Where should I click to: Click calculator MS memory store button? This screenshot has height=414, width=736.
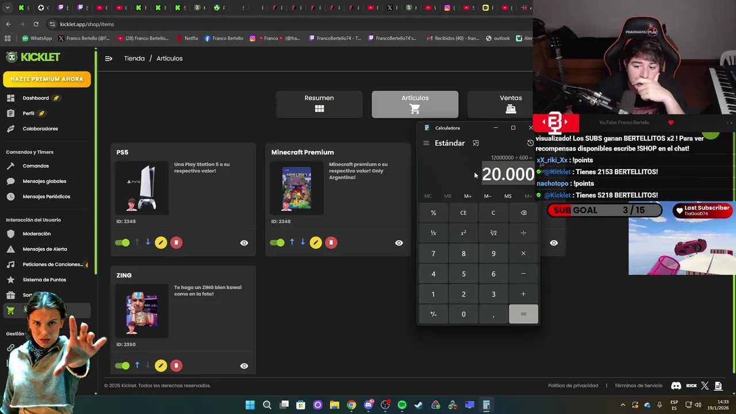click(x=508, y=196)
